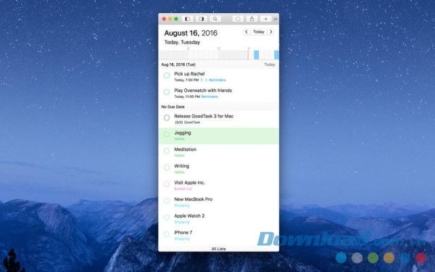Open the search magnifier in toolbar

(x=215, y=19)
